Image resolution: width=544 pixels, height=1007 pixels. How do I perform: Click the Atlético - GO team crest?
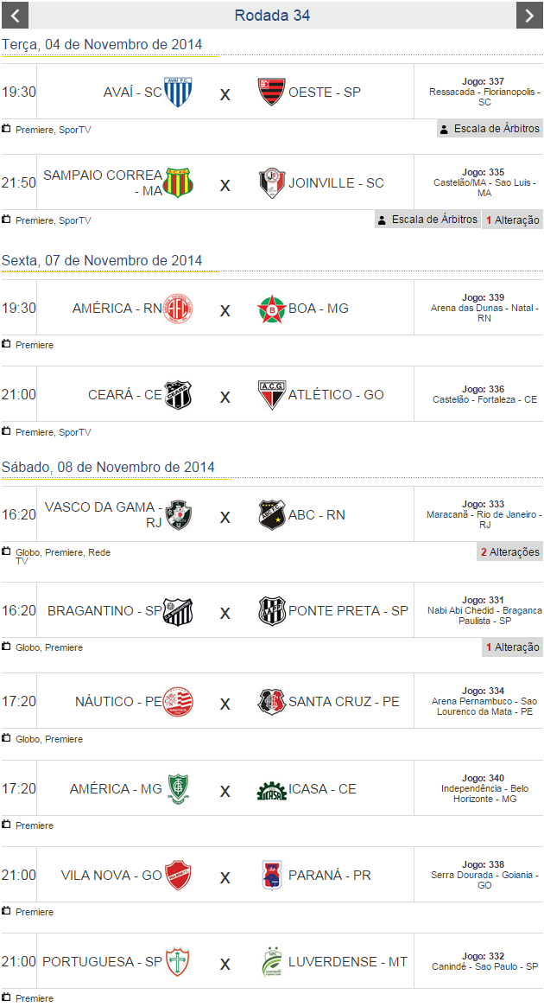272,395
